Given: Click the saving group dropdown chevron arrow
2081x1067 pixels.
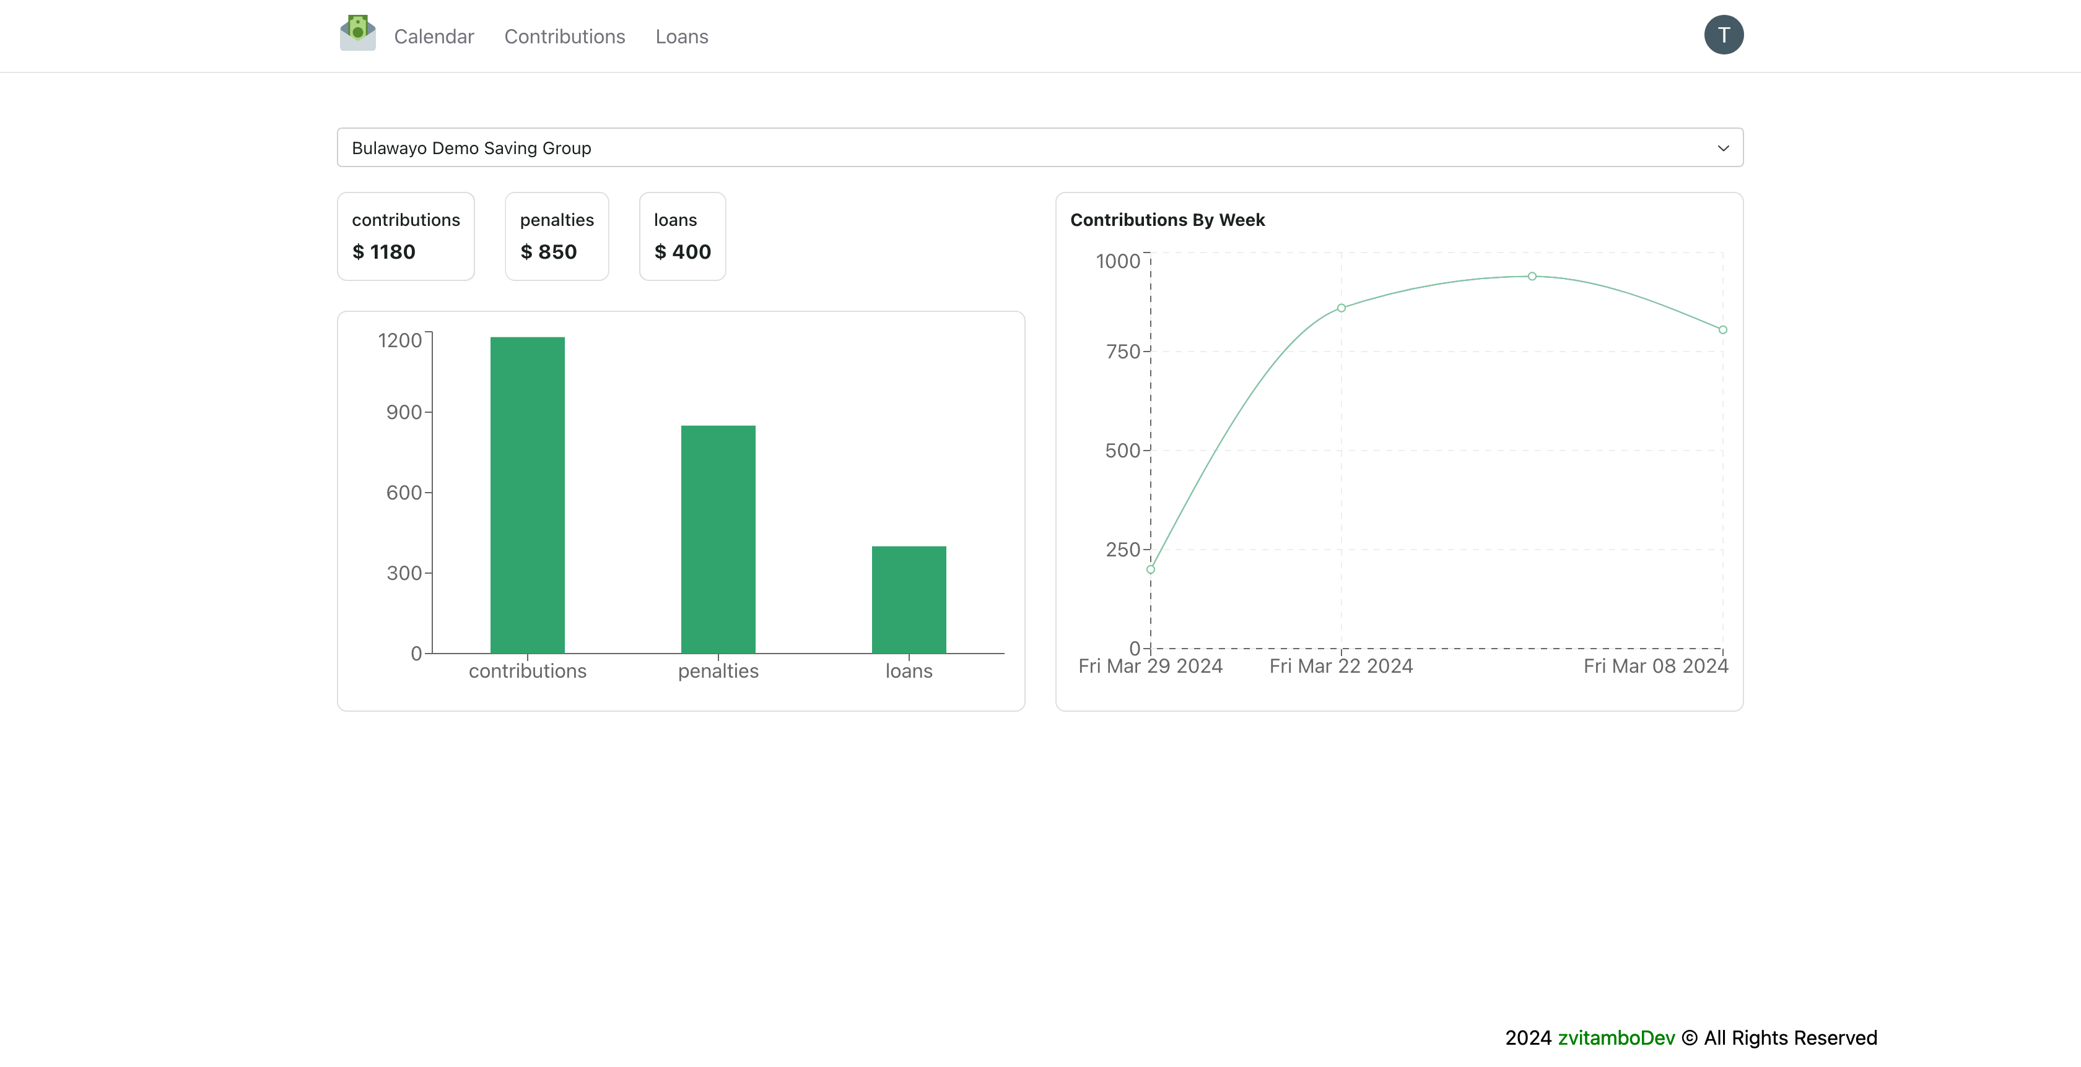Looking at the screenshot, I should (x=1722, y=149).
